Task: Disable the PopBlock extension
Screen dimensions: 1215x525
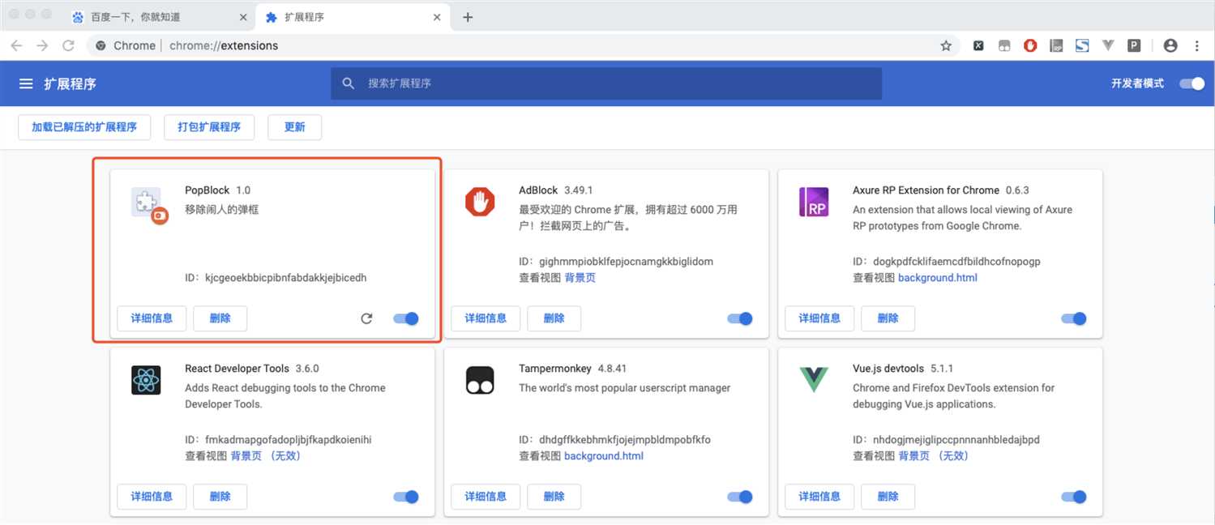Action: (x=406, y=318)
